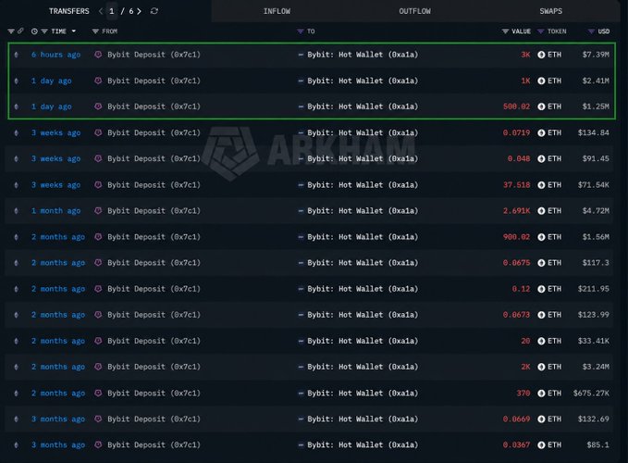Screen dimensions: 628x463
Task: Open the TRANSFERS tab
Action: pos(68,11)
